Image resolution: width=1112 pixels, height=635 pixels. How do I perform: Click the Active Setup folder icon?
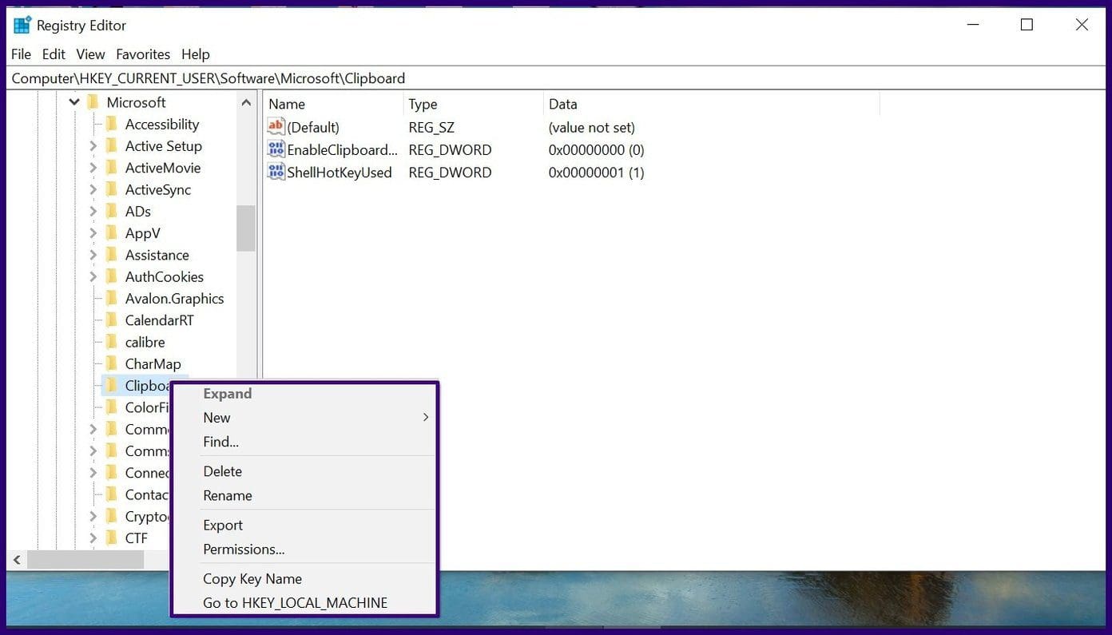click(x=112, y=145)
